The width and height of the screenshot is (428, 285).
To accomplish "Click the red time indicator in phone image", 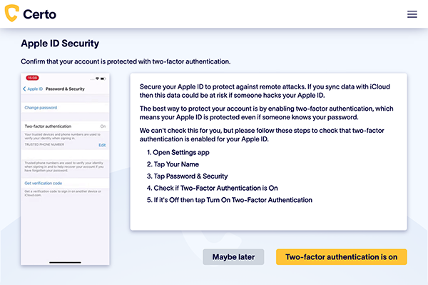I will (33, 78).
